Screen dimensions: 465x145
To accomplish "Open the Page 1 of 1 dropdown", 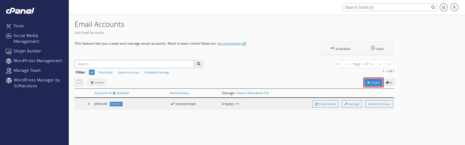I will pyautogui.click(x=363, y=64).
